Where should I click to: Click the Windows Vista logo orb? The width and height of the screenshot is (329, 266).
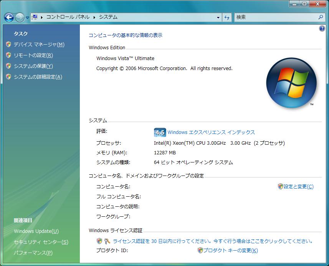pyautogui.click(x=291, y=83)
